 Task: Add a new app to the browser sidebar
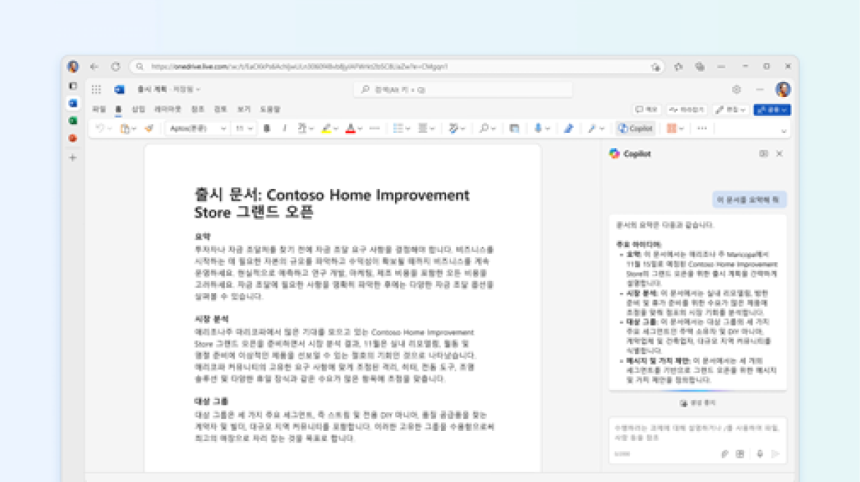pyautogui.click(x=73, y=158)
